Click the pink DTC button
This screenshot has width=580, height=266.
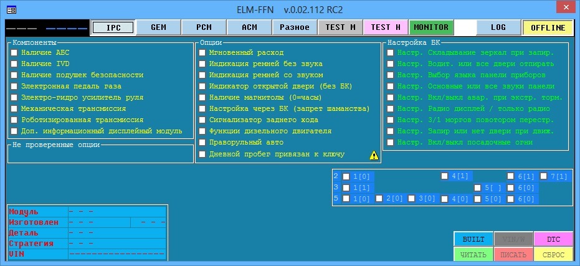553,239
